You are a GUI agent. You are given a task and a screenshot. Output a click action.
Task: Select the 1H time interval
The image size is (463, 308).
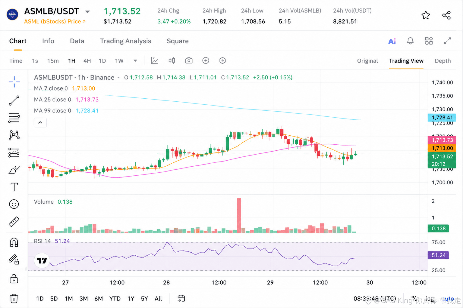click(72, 61)
